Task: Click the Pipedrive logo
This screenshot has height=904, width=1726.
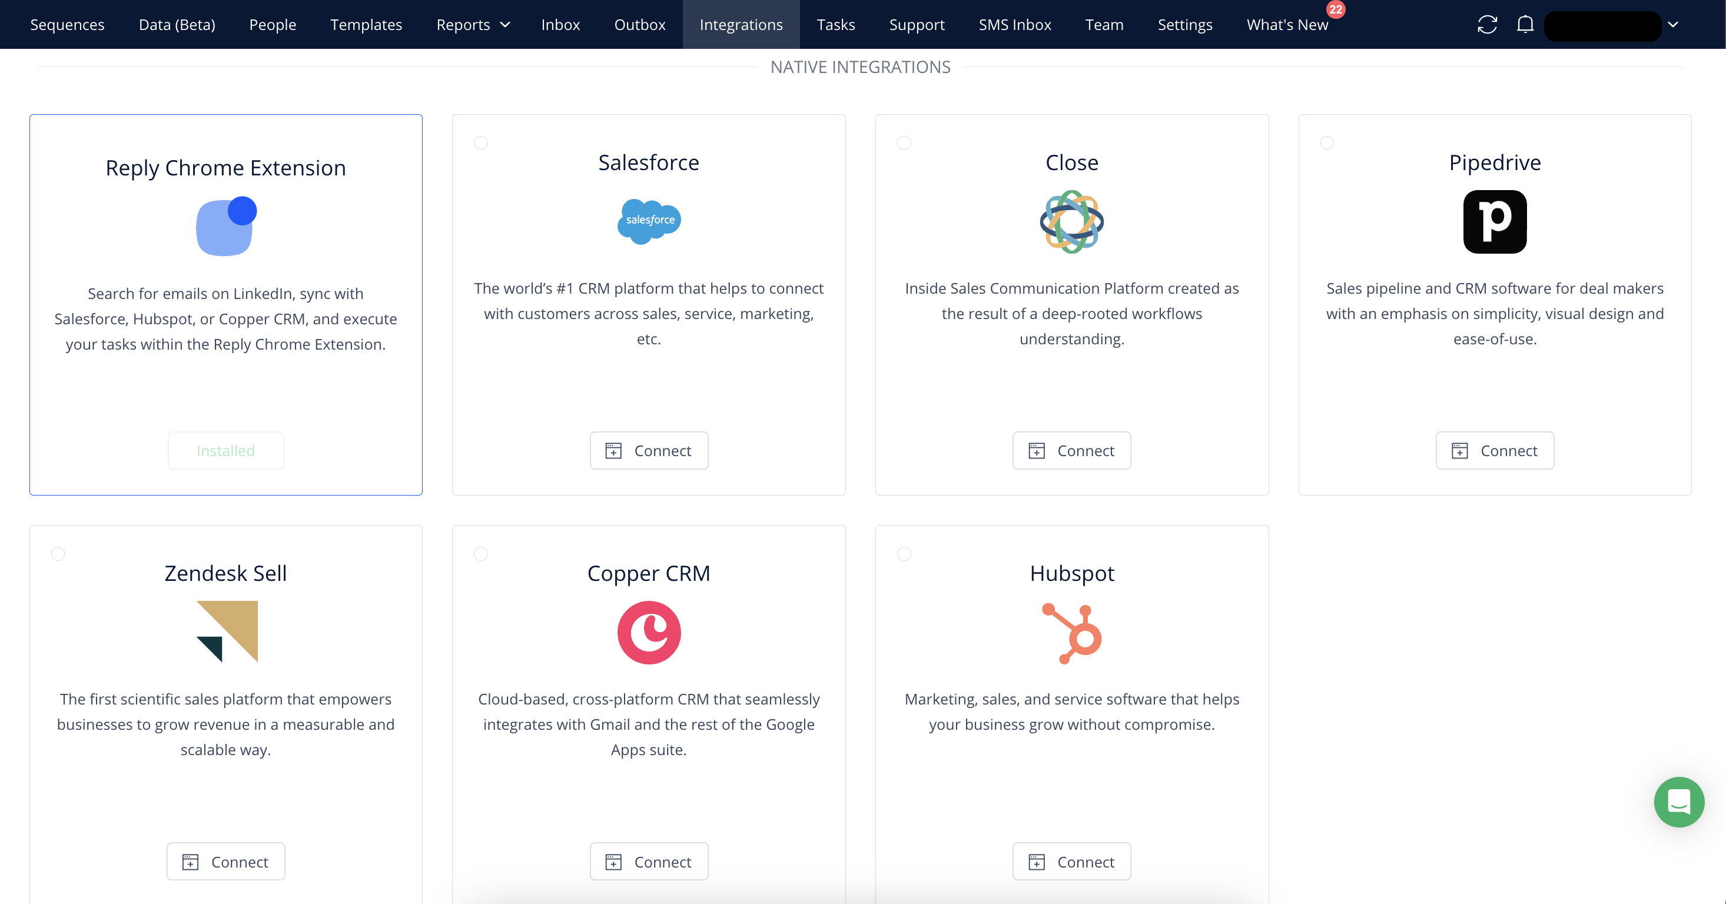Action: tap(1494, 222)
